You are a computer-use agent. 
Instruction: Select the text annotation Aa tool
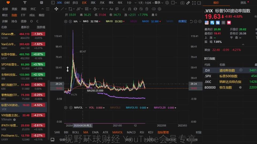point(111,9)
